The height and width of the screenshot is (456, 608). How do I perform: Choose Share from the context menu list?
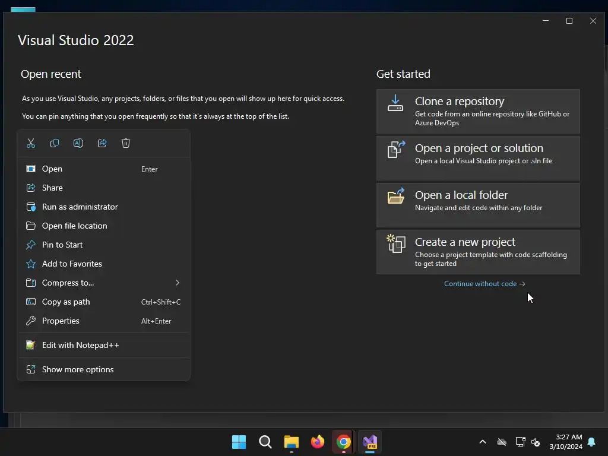pos(103,188)
